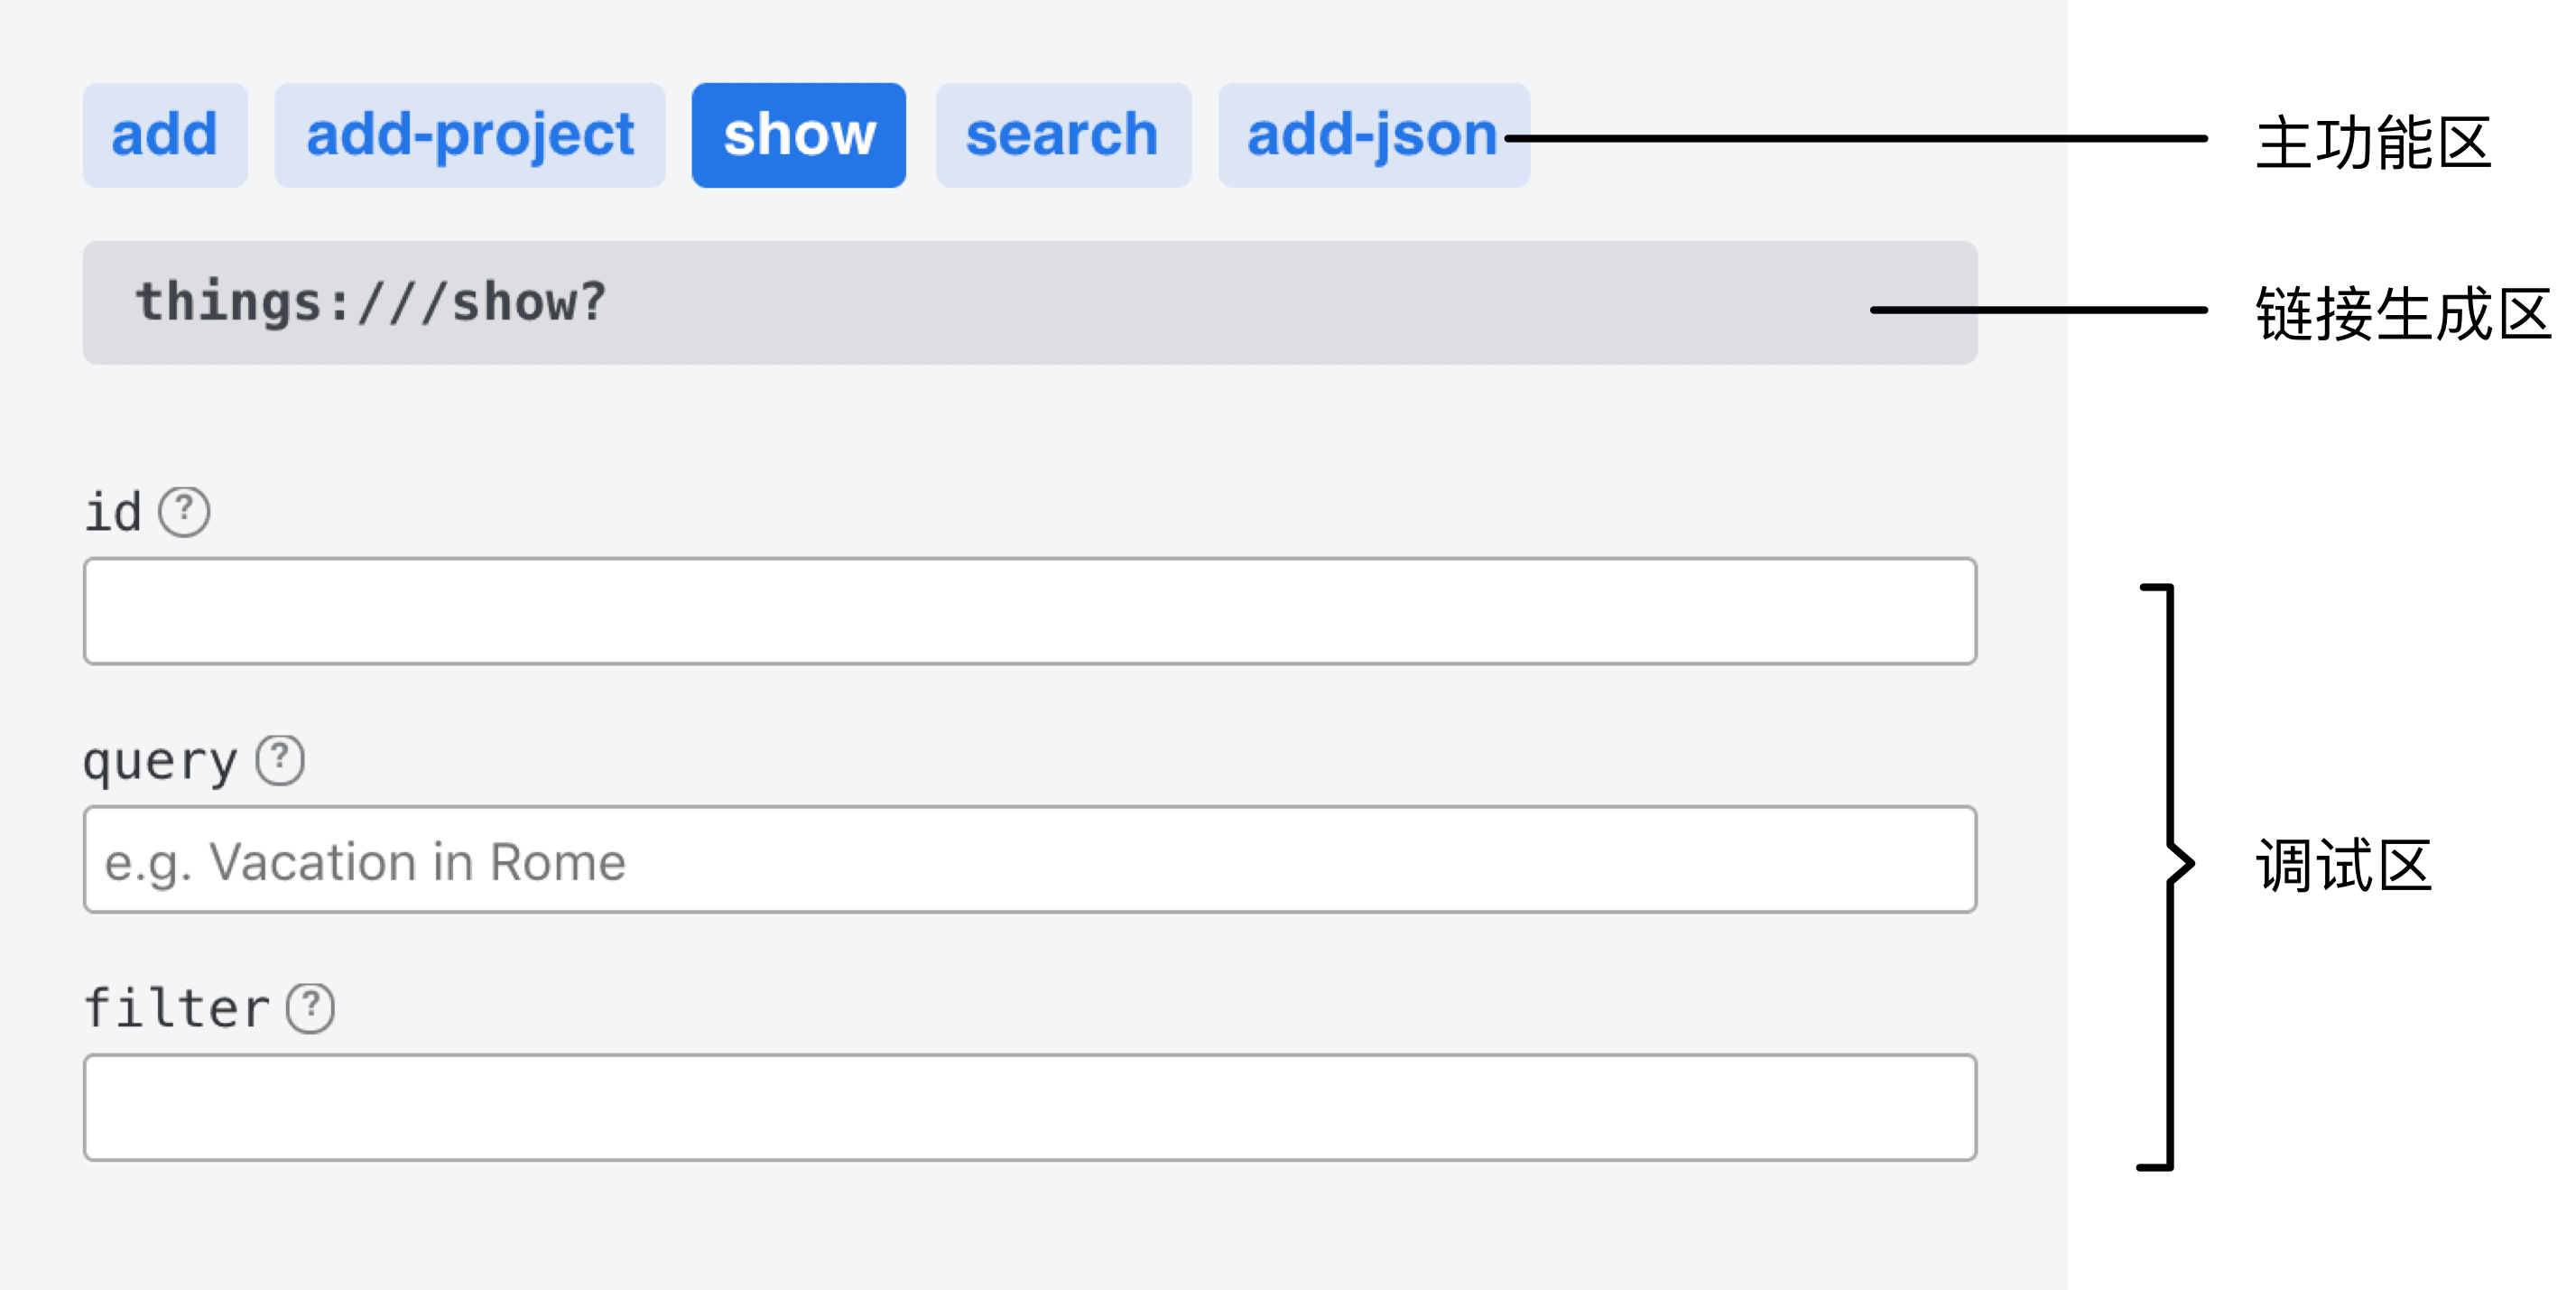Open the help tooltip icon for filter
This screenshot has width=2576, height=1290.
point(310,1008)
